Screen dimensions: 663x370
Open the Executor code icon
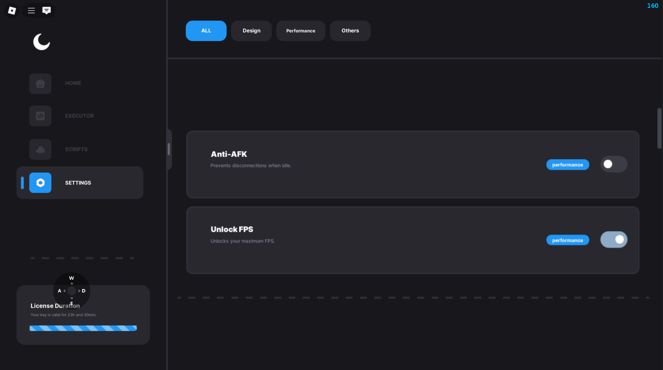pyautogui.click(x=40, y=116)
